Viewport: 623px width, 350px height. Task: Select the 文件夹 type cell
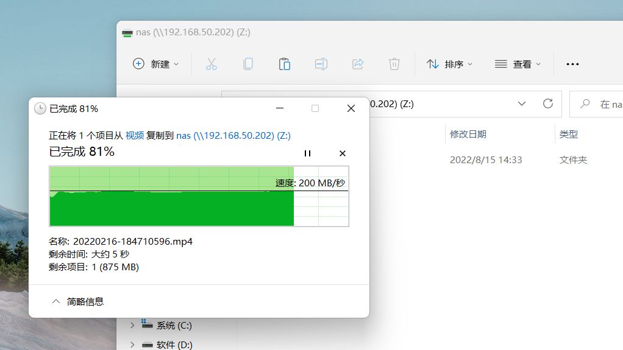[573, 160]
